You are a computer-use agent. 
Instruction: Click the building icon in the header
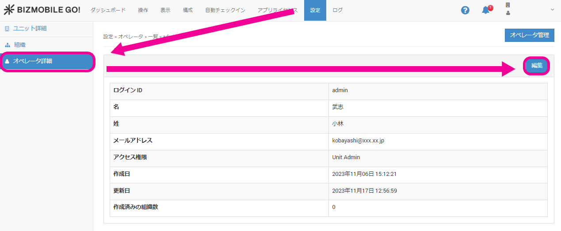[x=508, y=5]
